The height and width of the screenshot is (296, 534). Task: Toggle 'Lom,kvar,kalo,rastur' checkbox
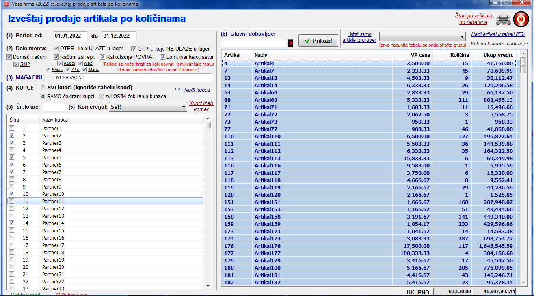[163, 57]
